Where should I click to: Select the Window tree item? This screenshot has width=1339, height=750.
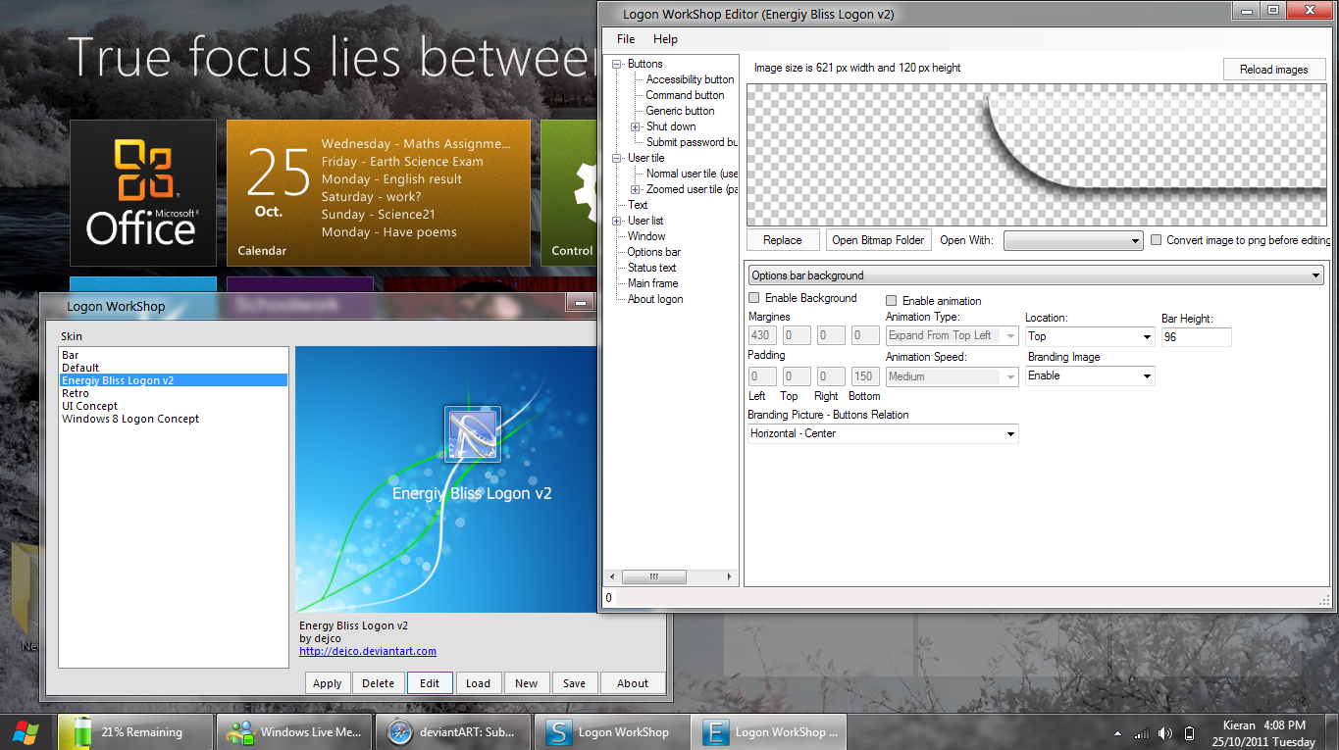(646, 236)
